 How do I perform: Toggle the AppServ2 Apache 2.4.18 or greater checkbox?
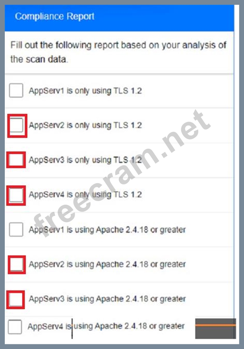point(16,264)
